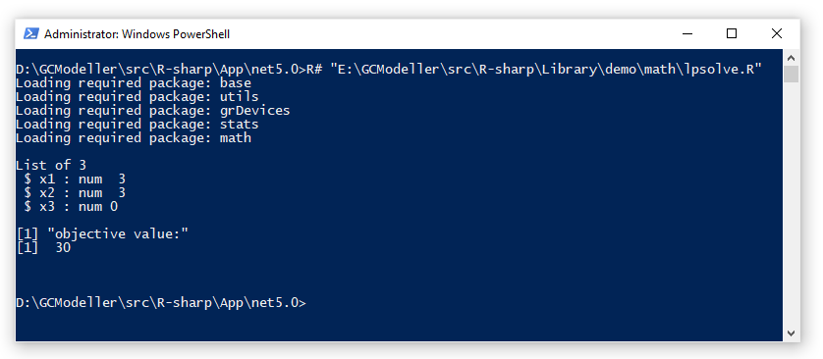Screen dimensions: 823x359
Task: Click 'Loading required package: stats' line
Action: click(137, 125)
